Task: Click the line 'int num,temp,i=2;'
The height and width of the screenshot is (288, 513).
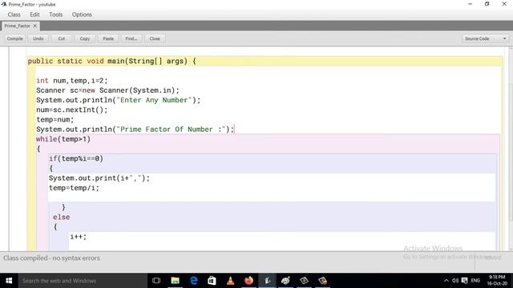Action: point(71,81)
